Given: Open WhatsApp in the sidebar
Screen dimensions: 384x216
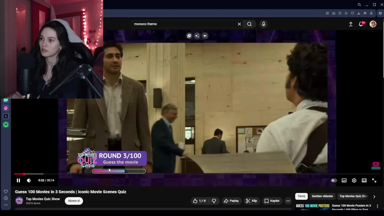Looking at the screenshot, I should tap(6, 100).
